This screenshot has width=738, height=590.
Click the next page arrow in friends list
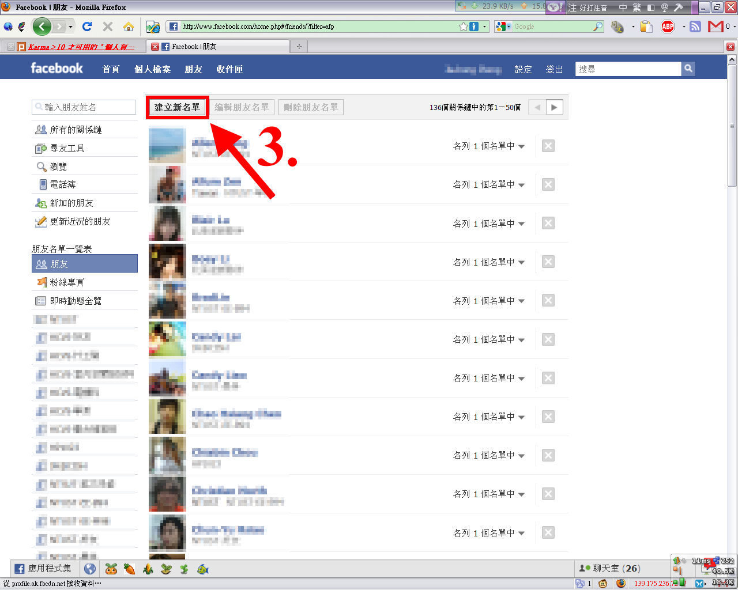pyautogui.click(x=554, y=107)
